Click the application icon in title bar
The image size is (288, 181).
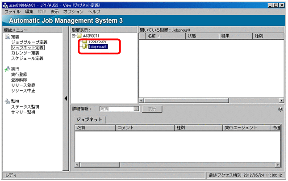tap(5, 5)
